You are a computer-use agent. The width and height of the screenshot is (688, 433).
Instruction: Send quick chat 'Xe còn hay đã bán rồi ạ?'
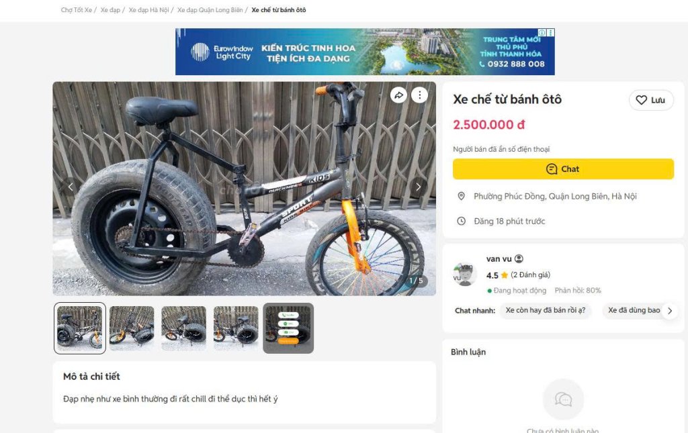546,310
